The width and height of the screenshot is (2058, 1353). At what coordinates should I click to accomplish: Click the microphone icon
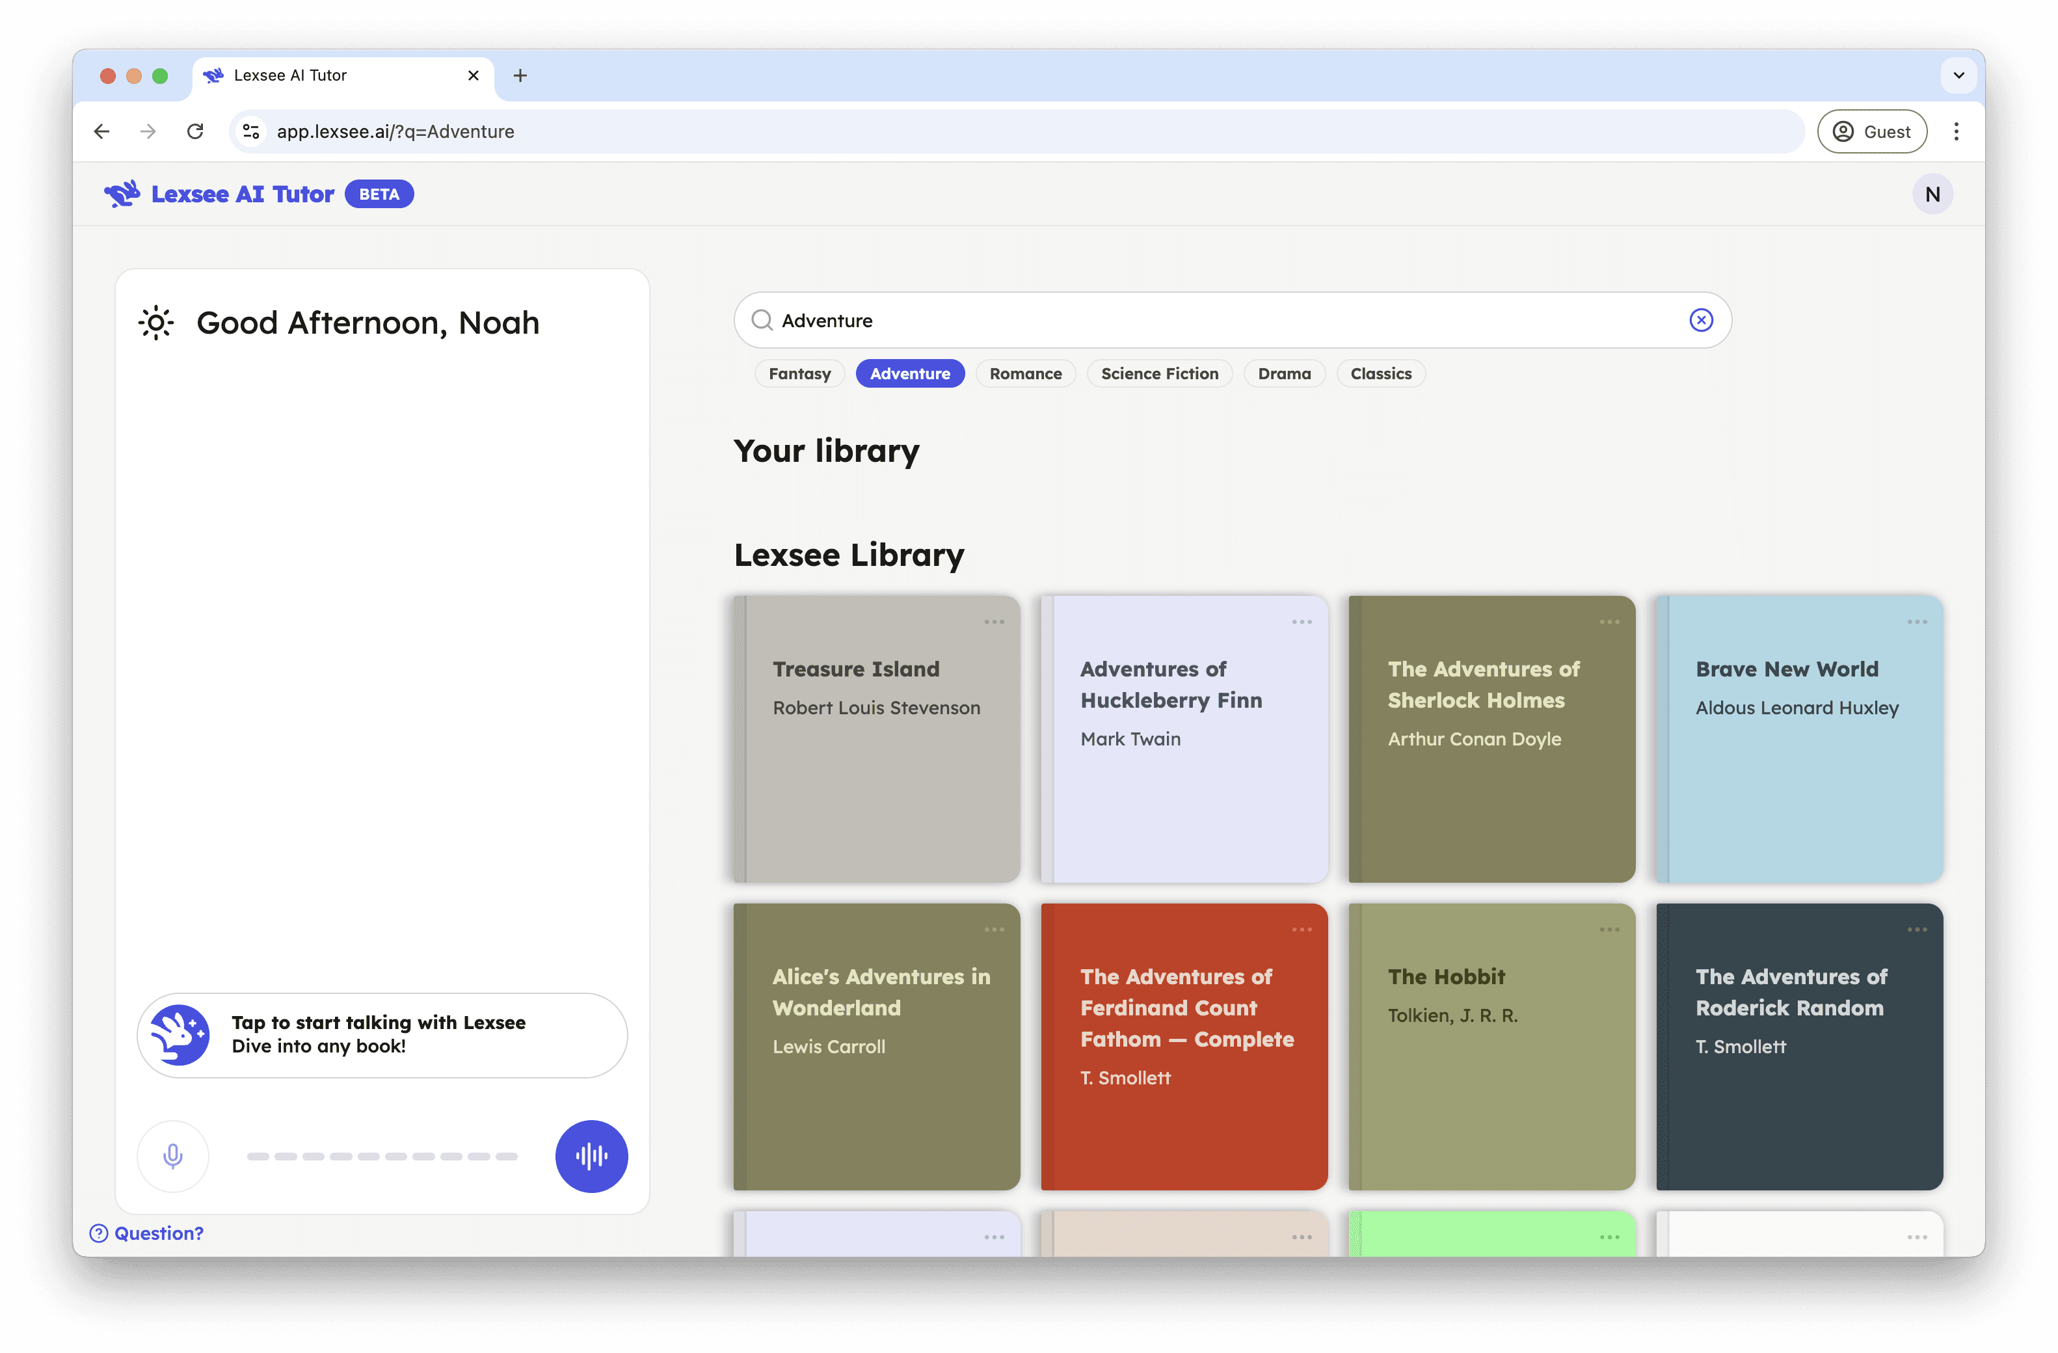click(173, 1155)
